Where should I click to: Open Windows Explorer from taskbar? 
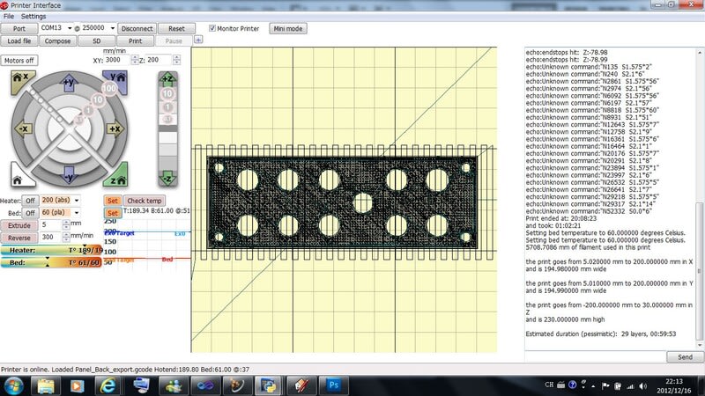click(x=46, y=385)
